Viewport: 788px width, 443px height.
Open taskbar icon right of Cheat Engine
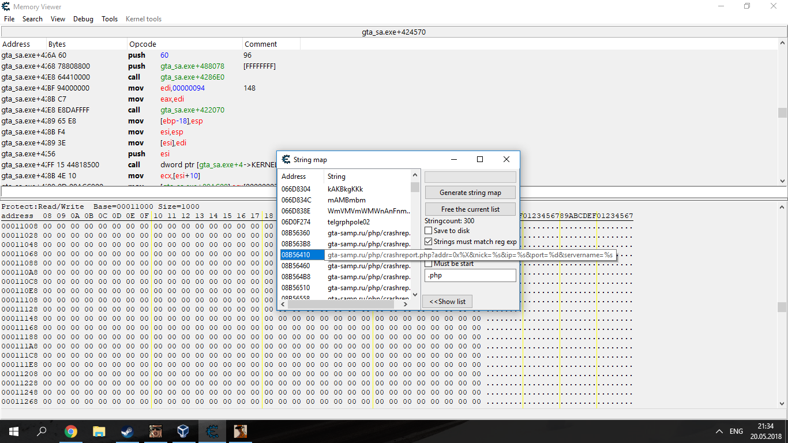pos(240,431)
